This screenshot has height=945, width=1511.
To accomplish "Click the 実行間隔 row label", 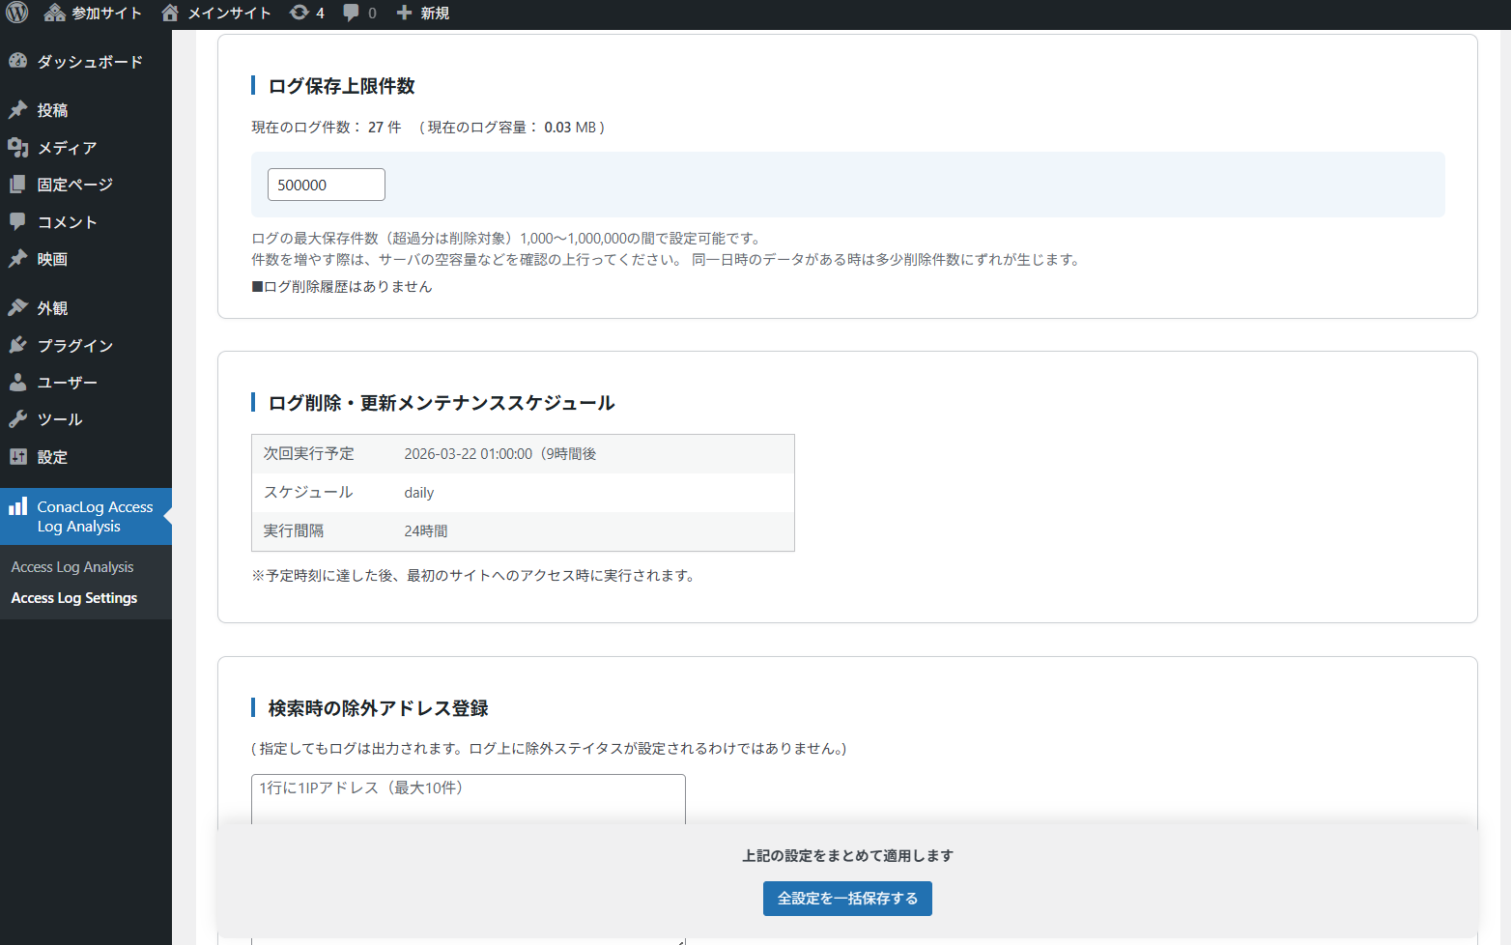I will (294, 531).
